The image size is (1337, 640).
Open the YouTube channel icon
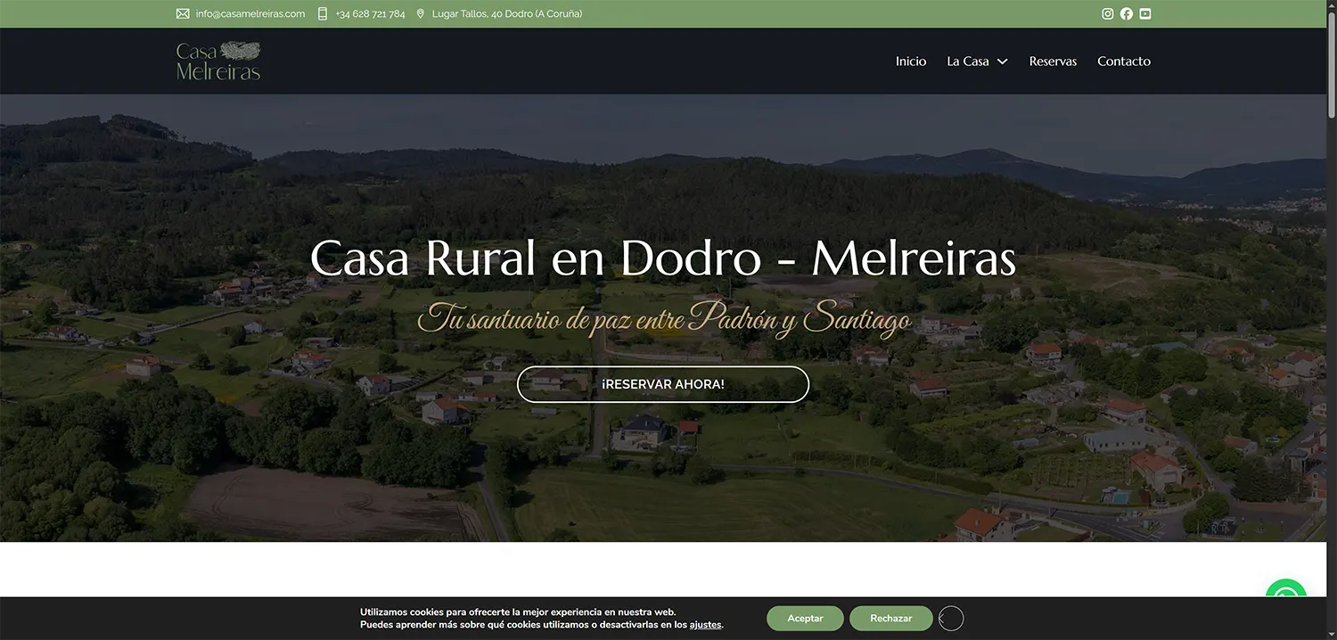pyautogui.click(x=1144, y=13)
